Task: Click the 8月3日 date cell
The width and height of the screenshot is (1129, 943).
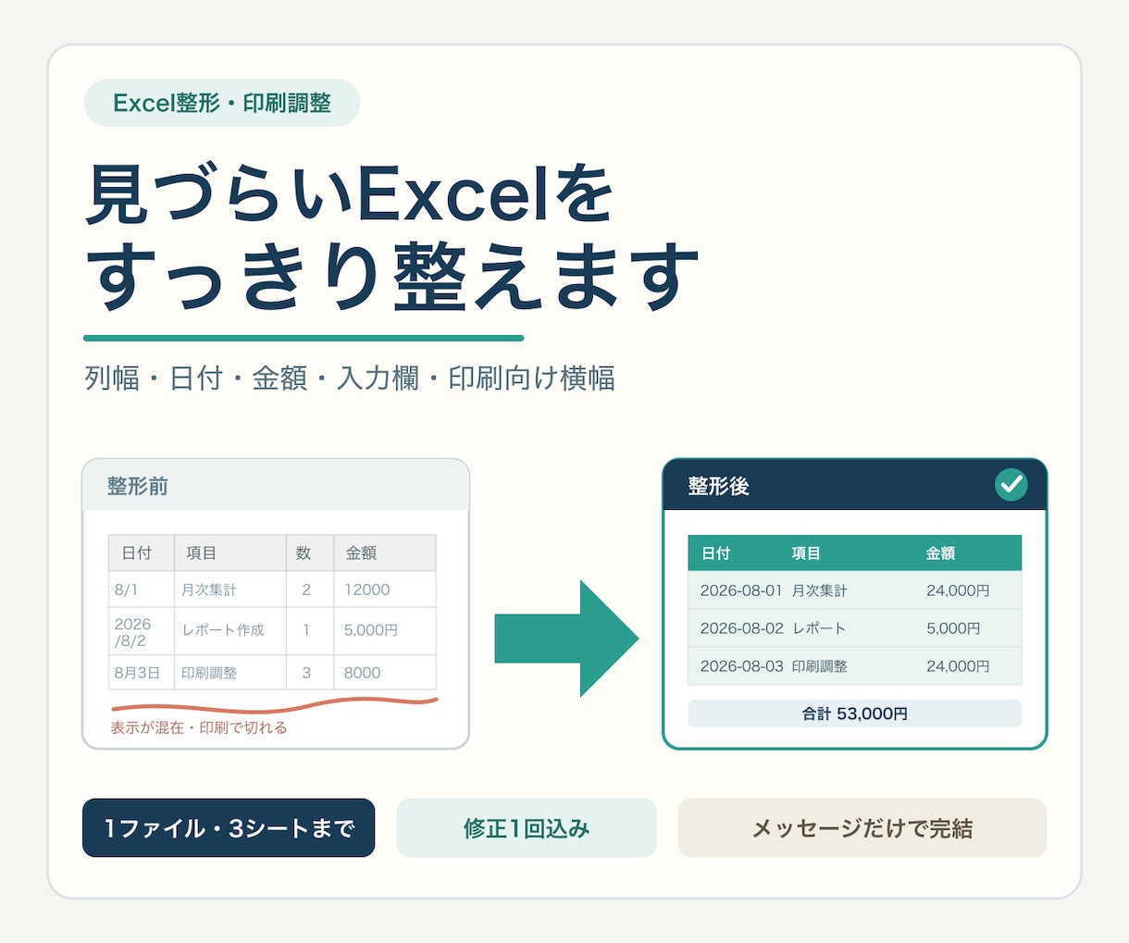Action: [142, 673]
